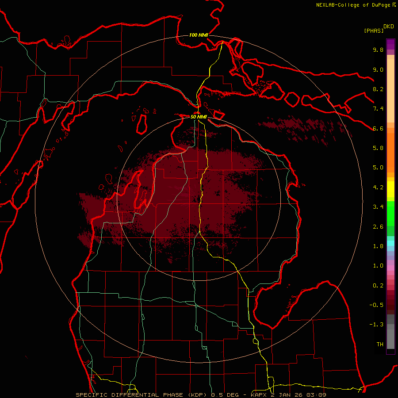Click the TH label on the scale
This screenshot has width=398, height=398.
click(x=380, y=344)
